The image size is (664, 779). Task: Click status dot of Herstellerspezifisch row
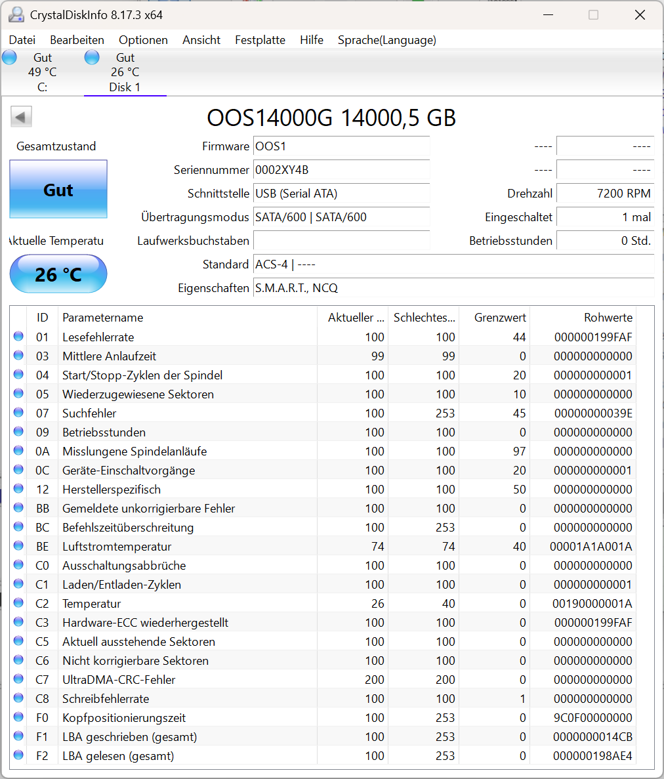18,488
